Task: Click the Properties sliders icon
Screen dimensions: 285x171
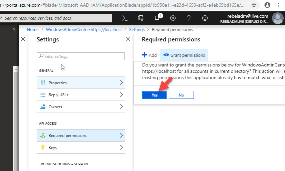Action: [x=43, y=83]
